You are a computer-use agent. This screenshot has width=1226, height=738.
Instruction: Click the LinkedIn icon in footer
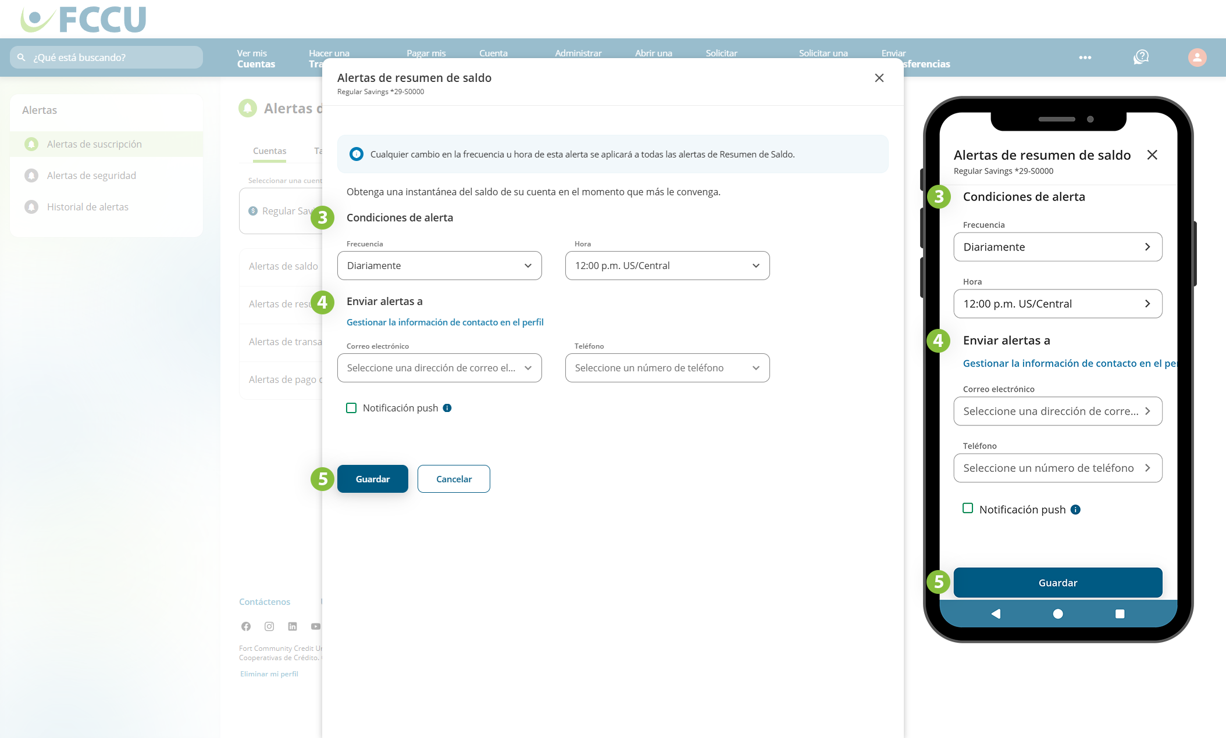293,626
